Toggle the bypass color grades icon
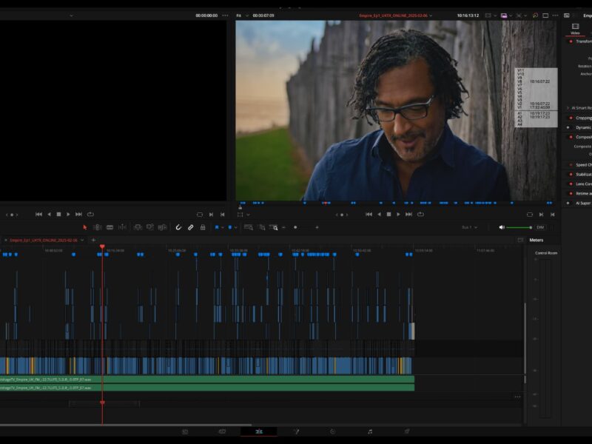The height and width of the screenshot is (444, 592). (x=535, y=16)
